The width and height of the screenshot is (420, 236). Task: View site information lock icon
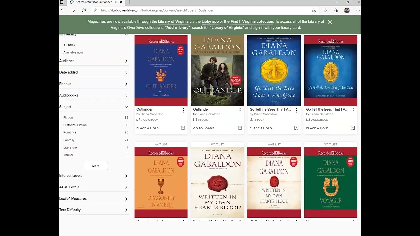95,10
